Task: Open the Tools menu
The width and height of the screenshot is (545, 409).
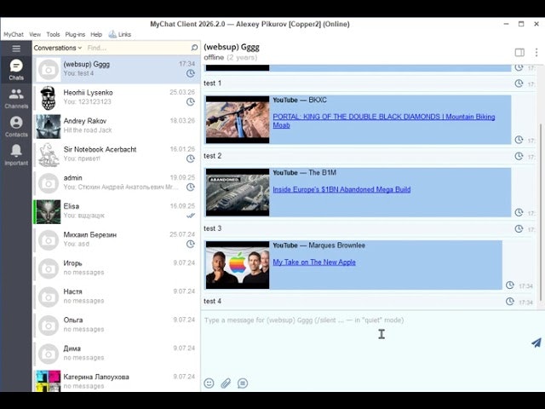Action: 53,34
